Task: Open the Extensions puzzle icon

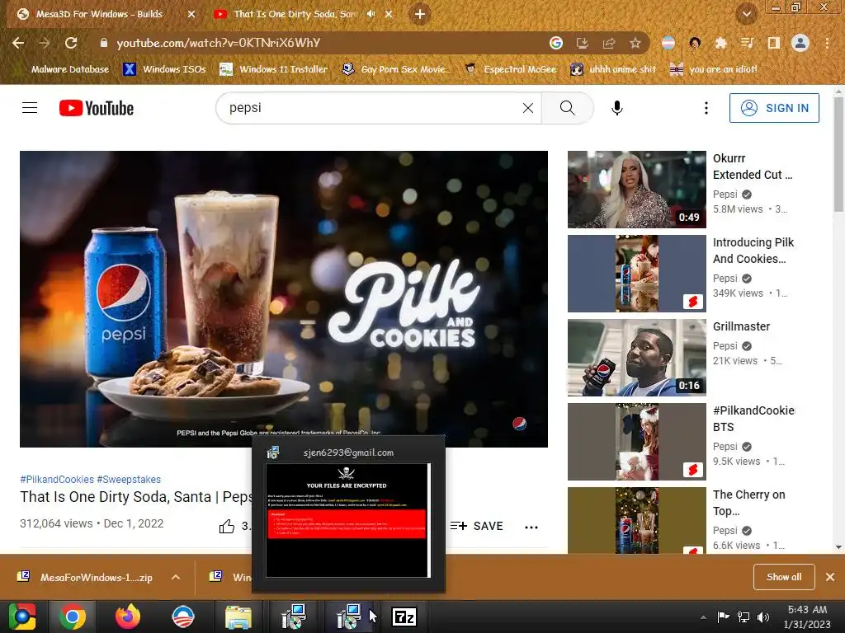Action: 720,43
